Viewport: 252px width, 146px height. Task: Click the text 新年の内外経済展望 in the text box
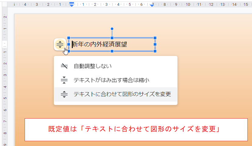coord(100,44)
